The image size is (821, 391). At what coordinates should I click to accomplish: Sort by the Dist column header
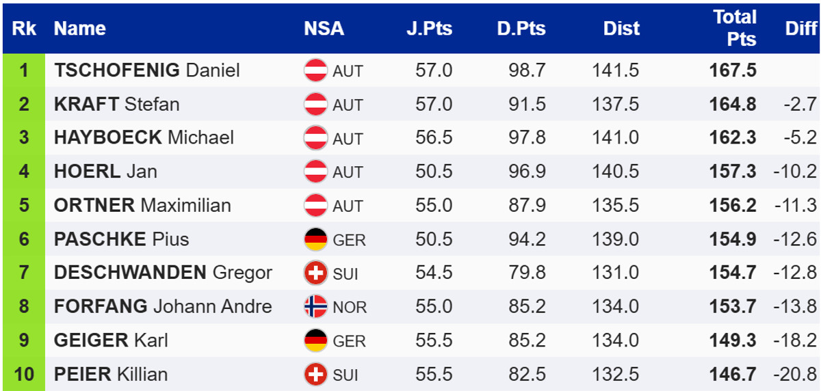[621, 29]
